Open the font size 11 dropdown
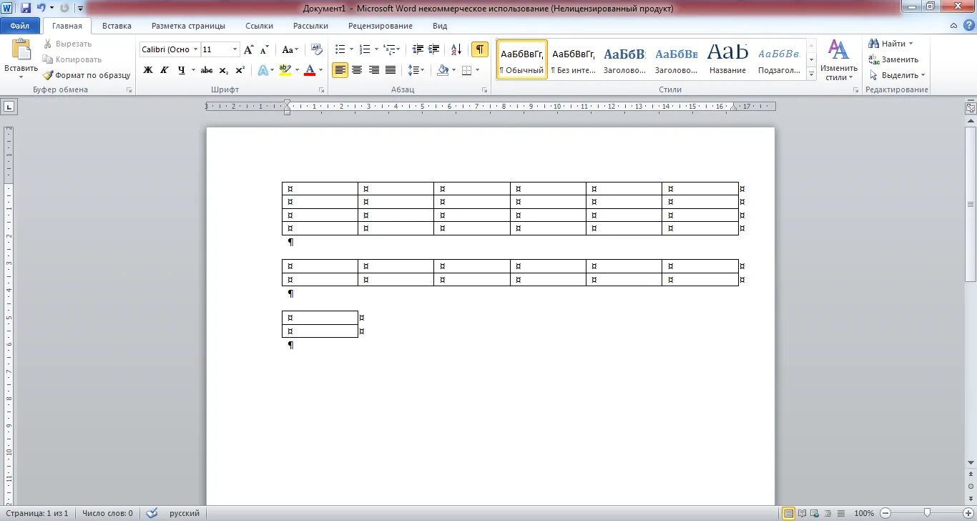 (235, 49)
